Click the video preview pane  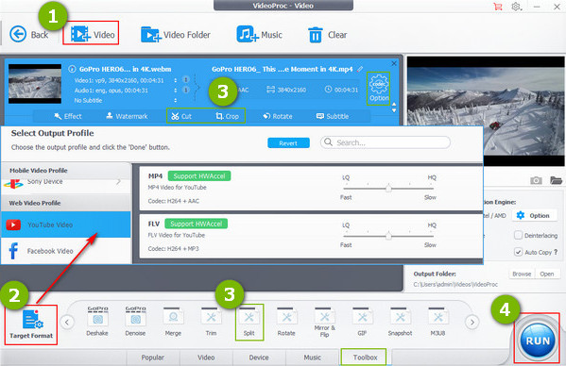(486, 111)
